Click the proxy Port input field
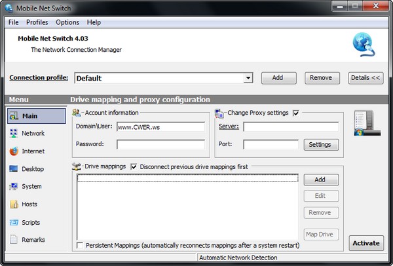Viewport: 393px width, 266px height. [x=271, y=145]
